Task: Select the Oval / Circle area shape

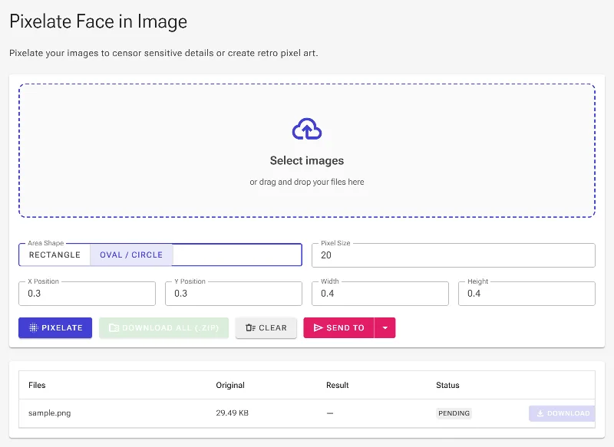Action: pyautogui.click(x=131, y=255)
